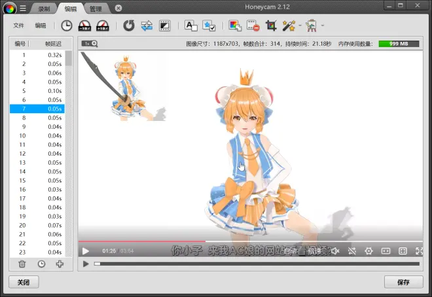Select frame 8 in the frame list

point(37,118)
